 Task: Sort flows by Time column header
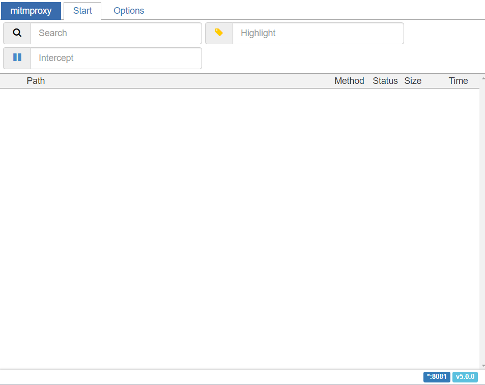[x=458, y=81]
